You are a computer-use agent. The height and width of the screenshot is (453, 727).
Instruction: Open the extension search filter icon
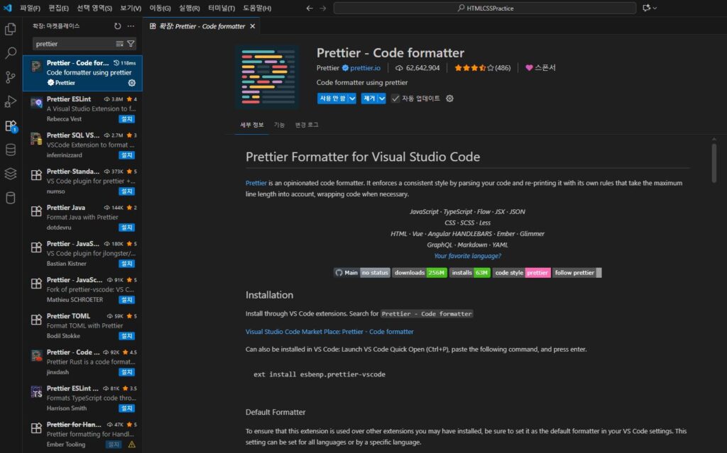129,43
